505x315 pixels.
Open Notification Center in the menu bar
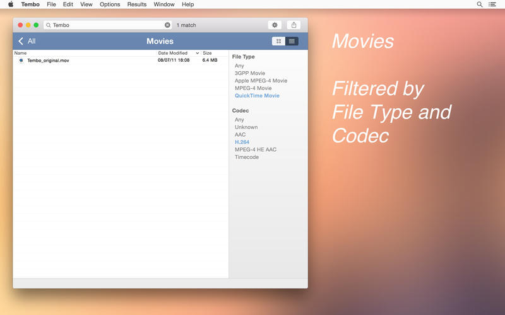coord(493,4)
